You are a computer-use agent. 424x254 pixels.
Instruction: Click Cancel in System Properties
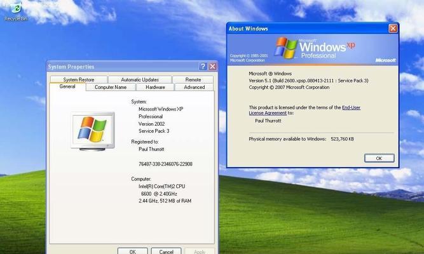pos(166,251)
